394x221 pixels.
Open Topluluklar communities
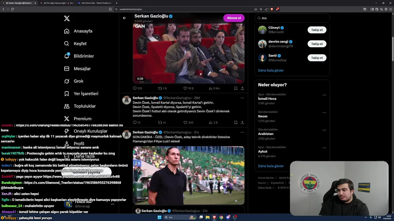(80, 106)
